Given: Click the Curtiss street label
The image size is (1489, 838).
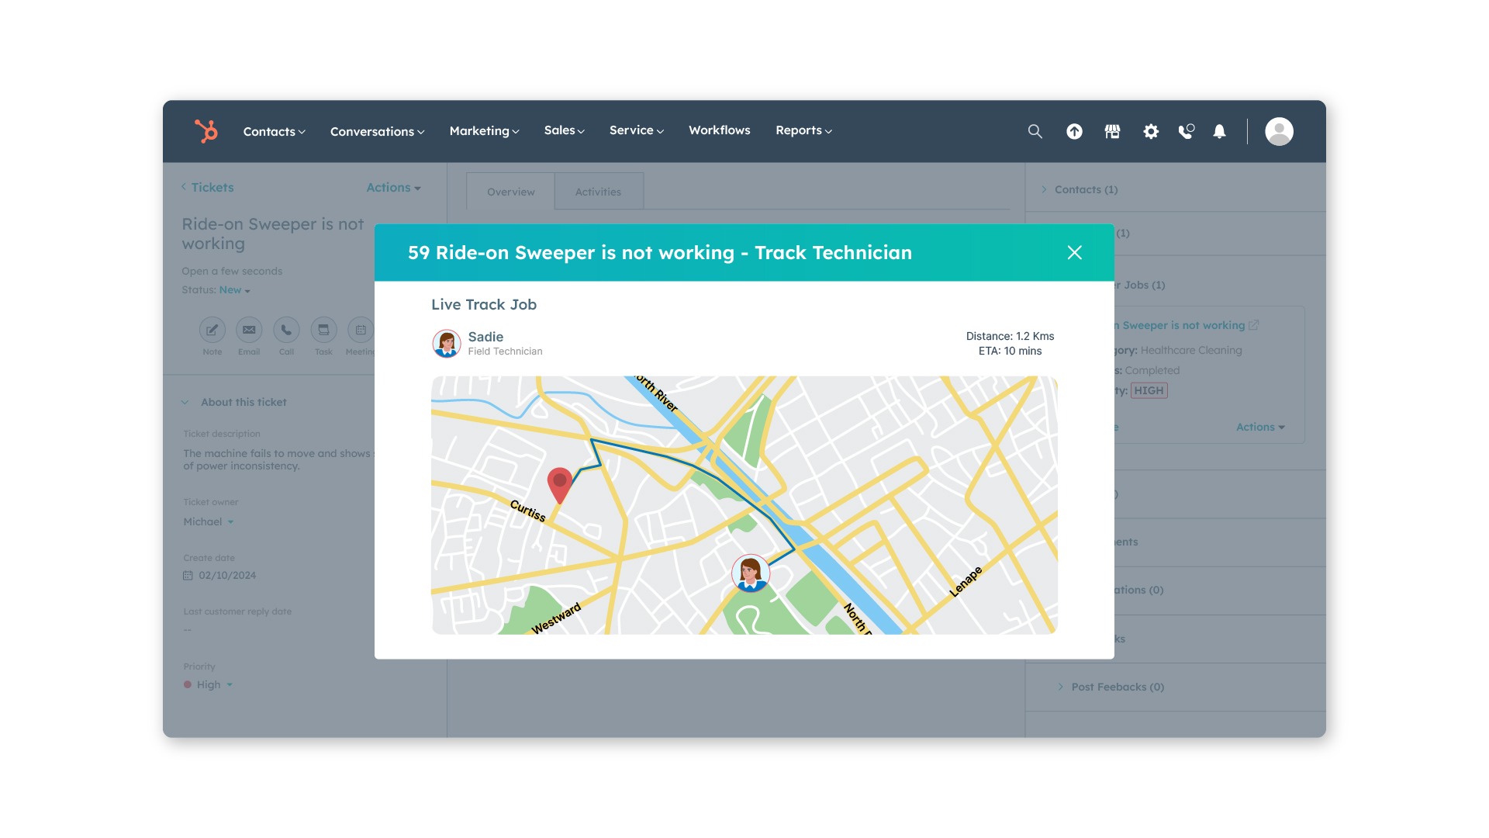Looking at the screenshot, I should coord(528,510).
